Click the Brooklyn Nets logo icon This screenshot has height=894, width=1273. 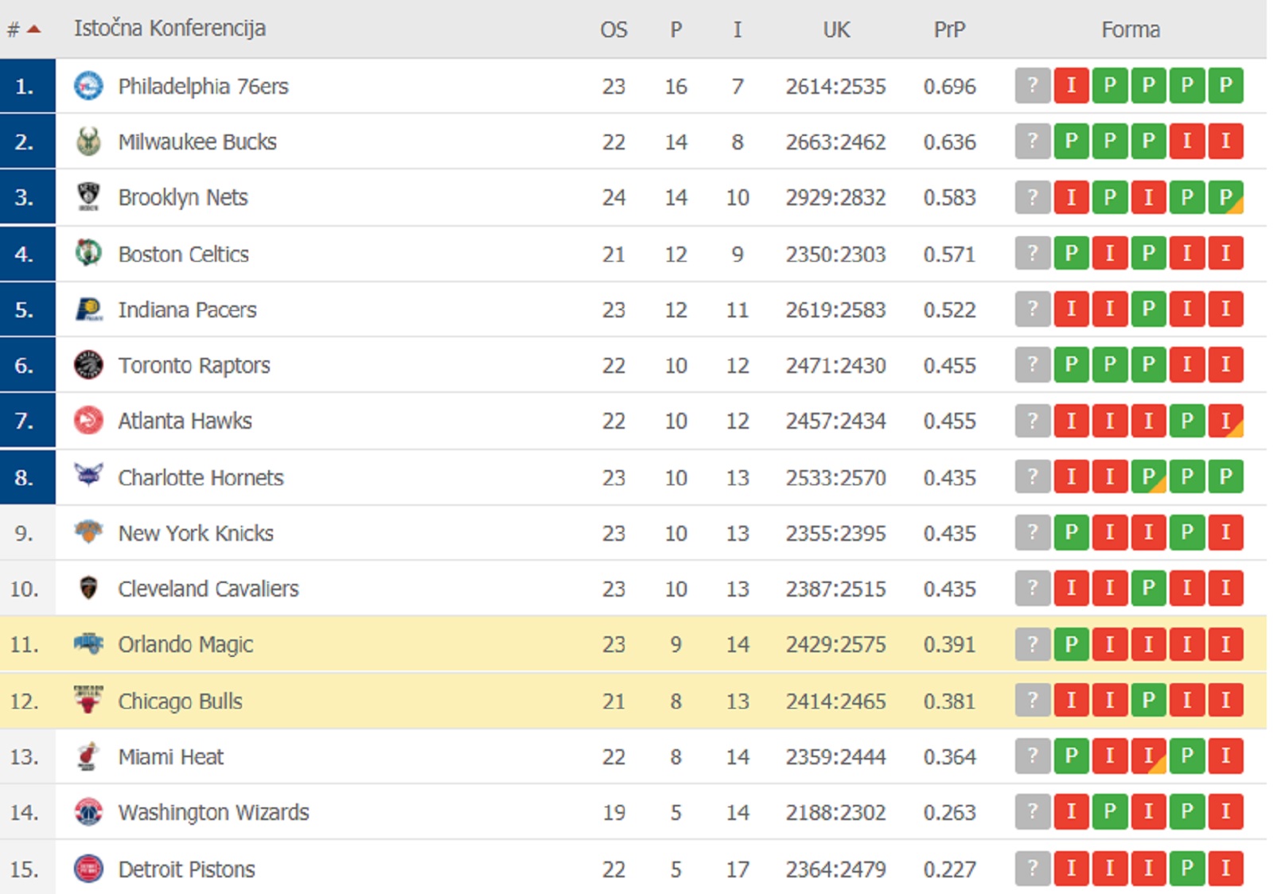point(88,196)
